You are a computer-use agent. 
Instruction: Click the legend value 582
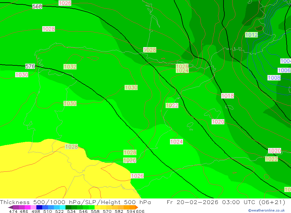click(119, 211)
